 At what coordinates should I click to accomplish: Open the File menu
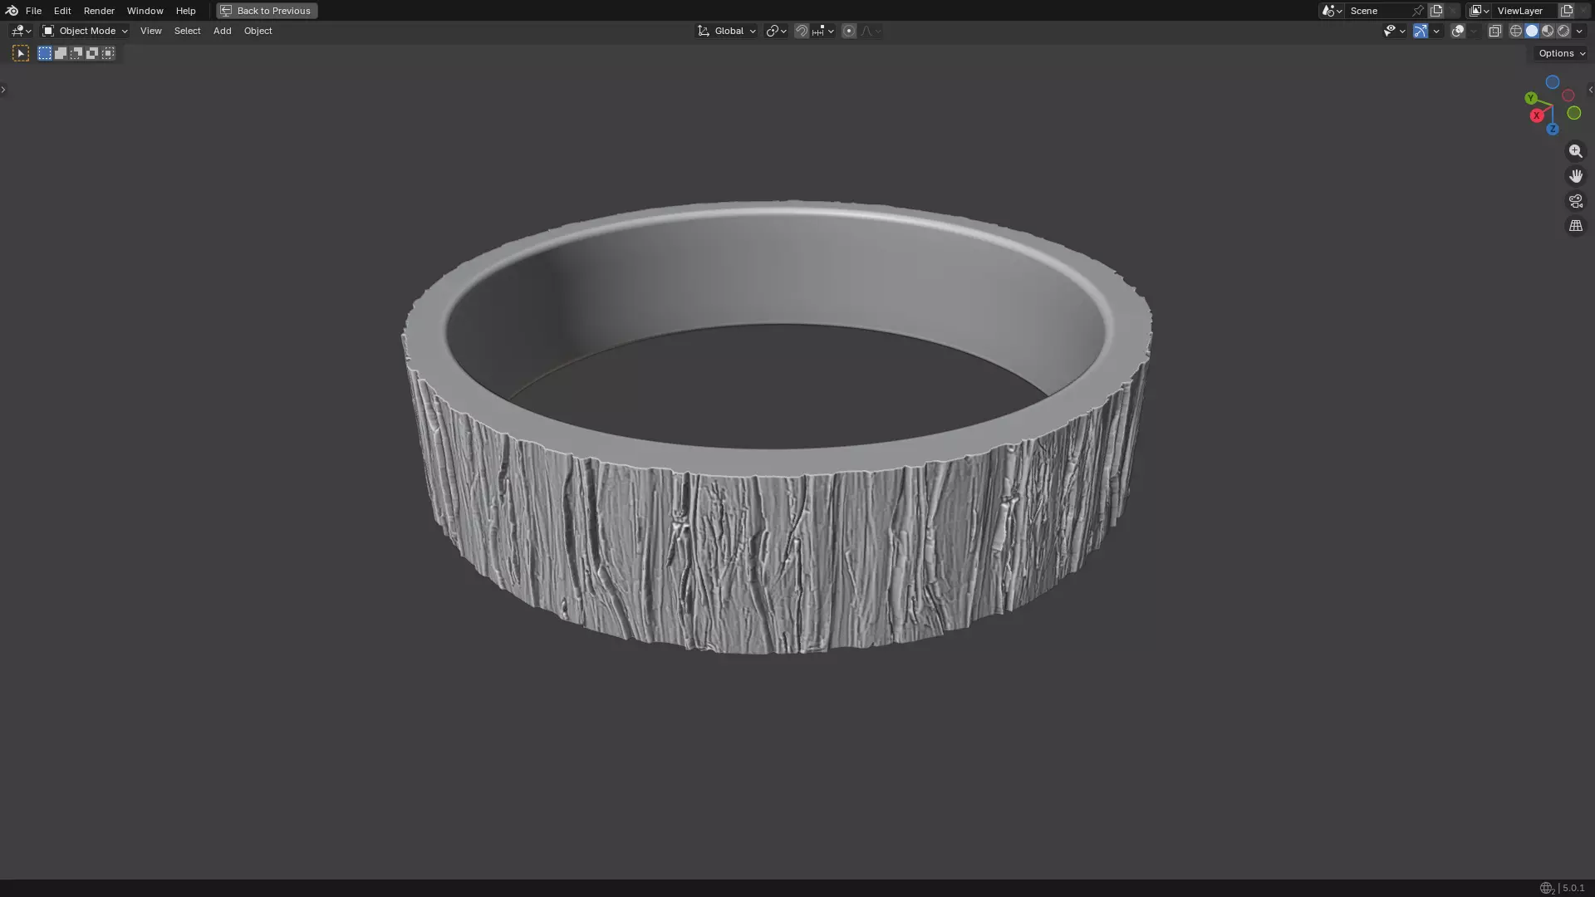33,11
